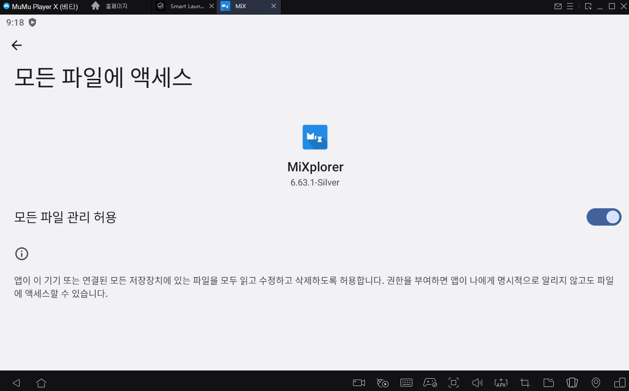The height and width of the screenshot is (391, 629).
Task: Open the location pin icon
Action: tap(596, 383)
